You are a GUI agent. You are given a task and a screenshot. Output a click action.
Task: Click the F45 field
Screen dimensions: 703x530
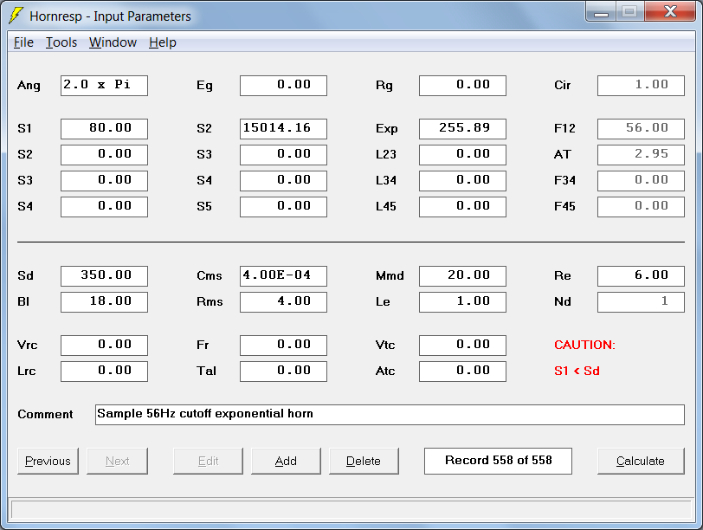coord(642,207)
